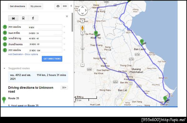Click the green D marker in destination list

(5, 44)
